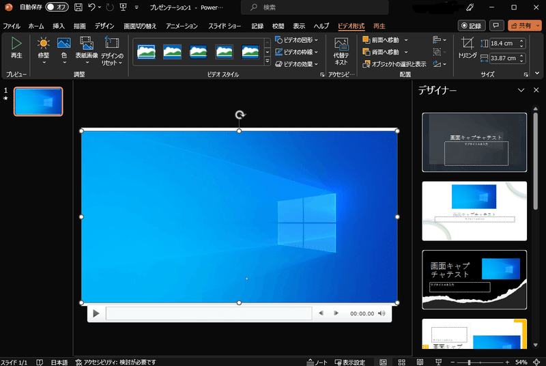
Task: Switch to アニメーション tab
Action: (x=182, y=26)
